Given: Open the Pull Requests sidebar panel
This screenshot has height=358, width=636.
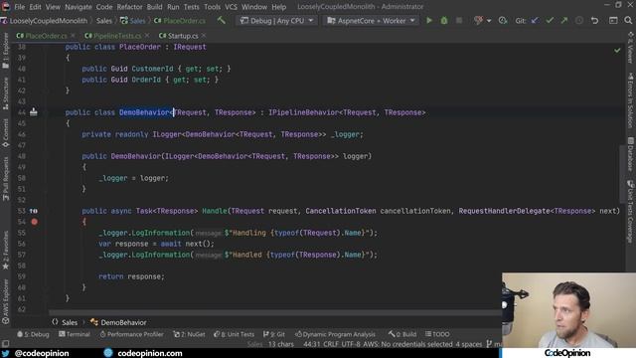Looking at the screenshot, I should (x=5, y=179).
